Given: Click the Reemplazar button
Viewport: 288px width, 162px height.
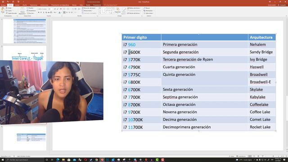Looking at the screenshot, I should [148, 11].
